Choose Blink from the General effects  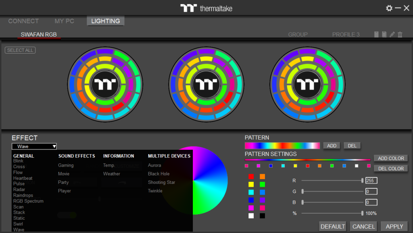[18, 161]
